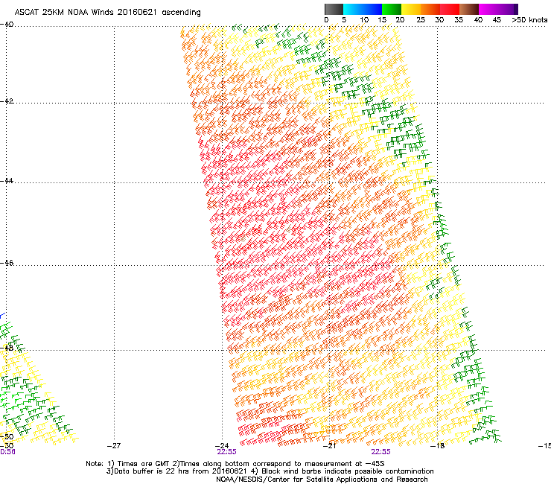Click the '>50 knots' legend label
Viewport: 551px width, 484px height.
pyautogui.click(x=529, y=20)
